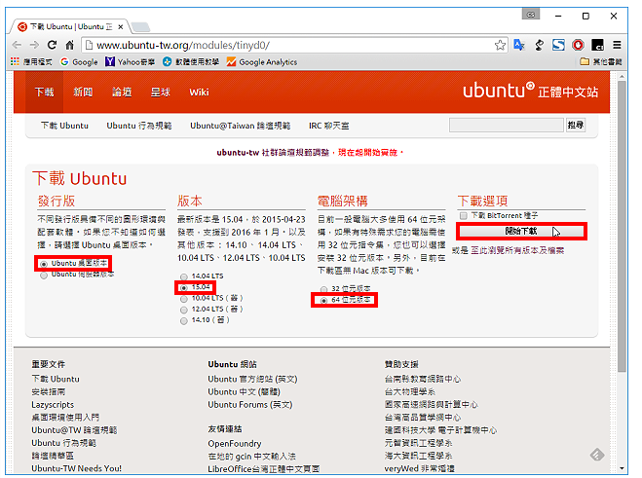Select version 12.04 LTS (舊) radio
The height and width of the screenshot is (478, 642).
click(184, 310)
